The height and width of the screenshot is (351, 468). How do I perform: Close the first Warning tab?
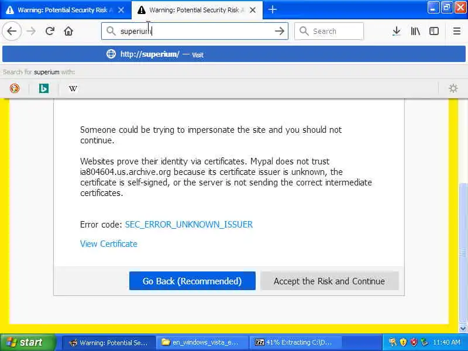pyautogui.click(x=121, y=10)
